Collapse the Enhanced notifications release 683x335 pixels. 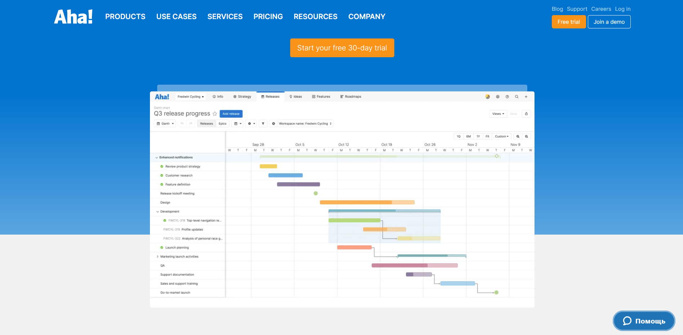click(x=156, y=158)
